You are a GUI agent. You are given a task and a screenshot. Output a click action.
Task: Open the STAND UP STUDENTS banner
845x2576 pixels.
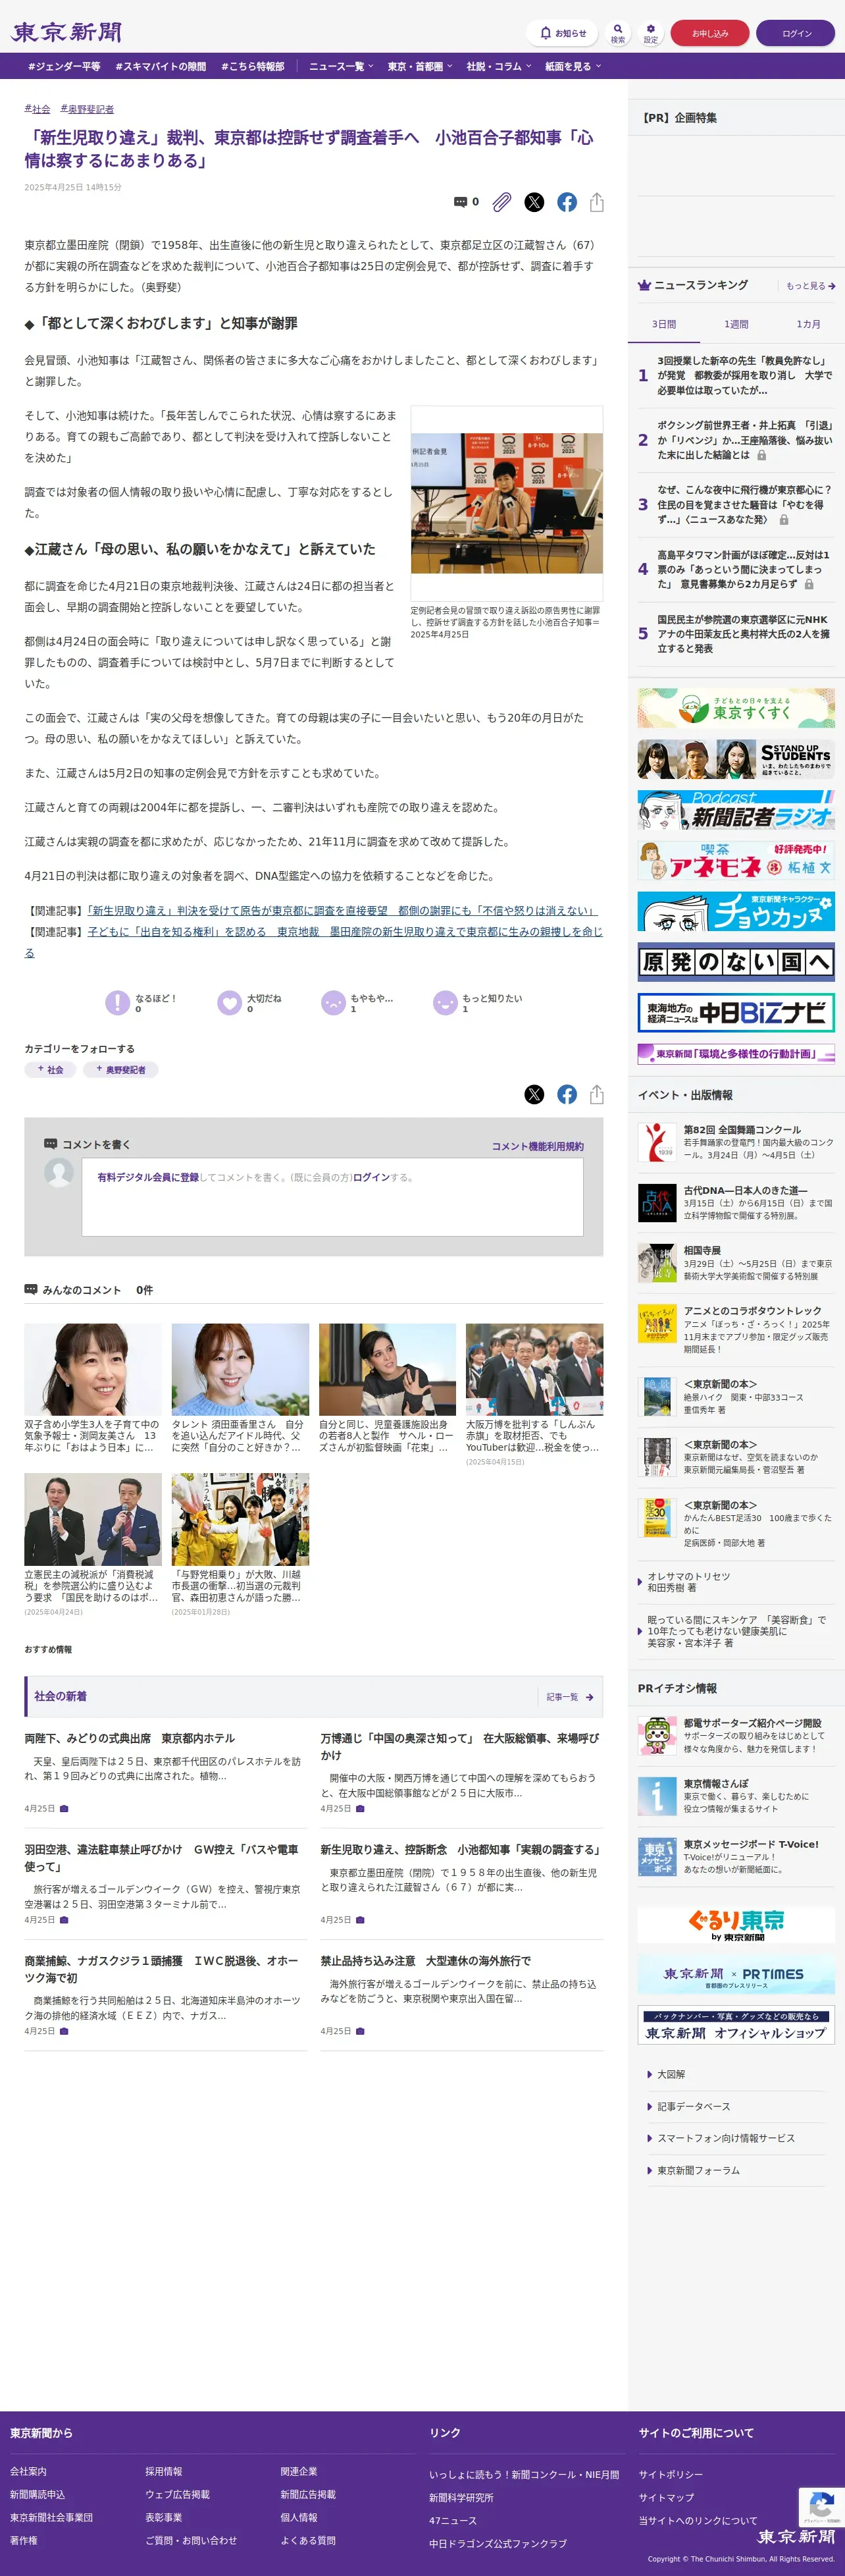click(736, 759)
